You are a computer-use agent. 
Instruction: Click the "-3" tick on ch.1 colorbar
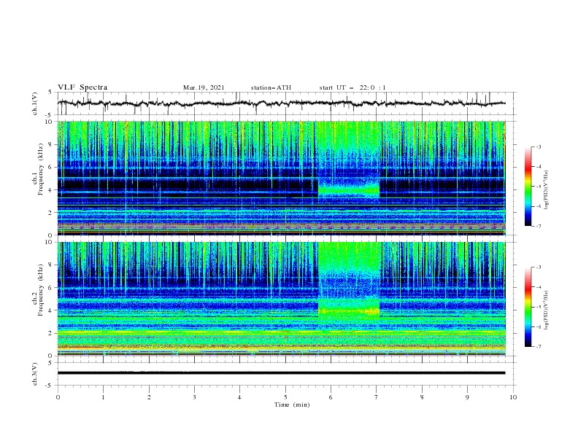click(x=538, y=146)
